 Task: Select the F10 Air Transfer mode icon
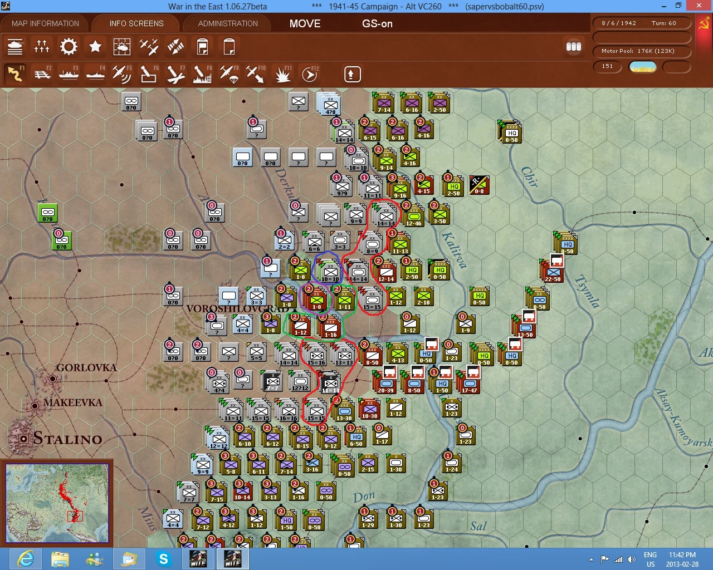pyautogui.click(x=256, y=74)
